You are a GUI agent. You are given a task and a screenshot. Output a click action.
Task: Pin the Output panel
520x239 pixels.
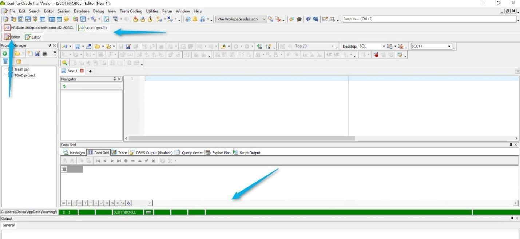coord(512,218)
